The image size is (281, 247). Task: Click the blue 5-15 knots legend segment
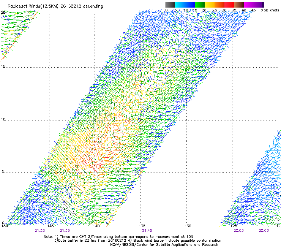pyautogui.click(x=185, y=5)
